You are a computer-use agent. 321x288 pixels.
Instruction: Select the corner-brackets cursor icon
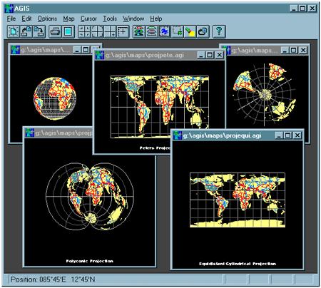[97, 31]
